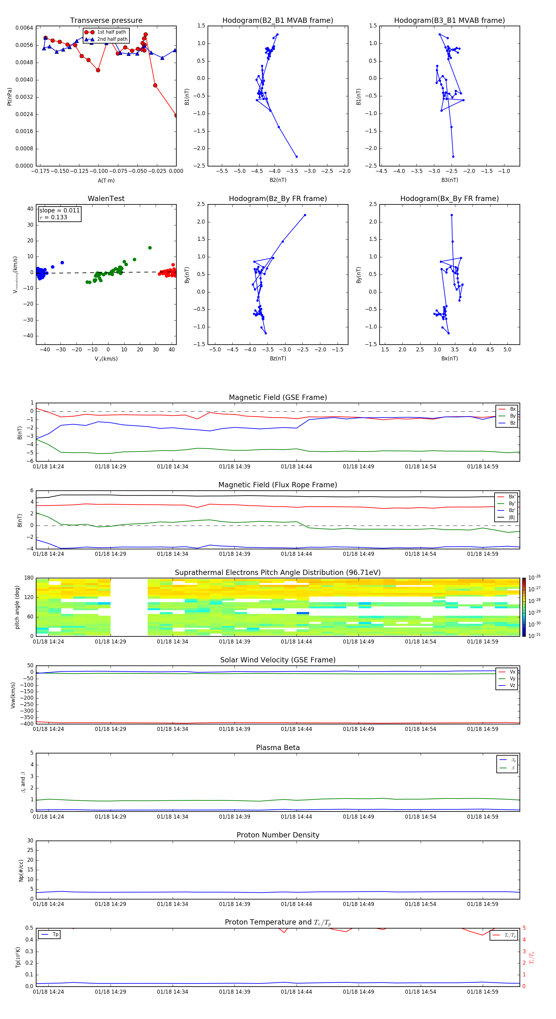This screenshot has height=1019, width=556.
Task: Click the Plasma Beta legend box
Action: [x=507, y=764]
